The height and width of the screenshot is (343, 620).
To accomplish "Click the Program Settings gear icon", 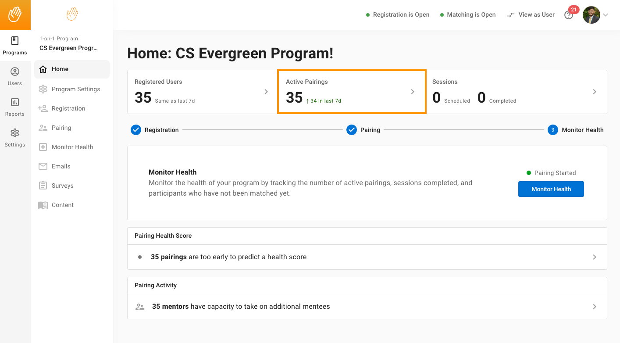I will pos(43,89).
